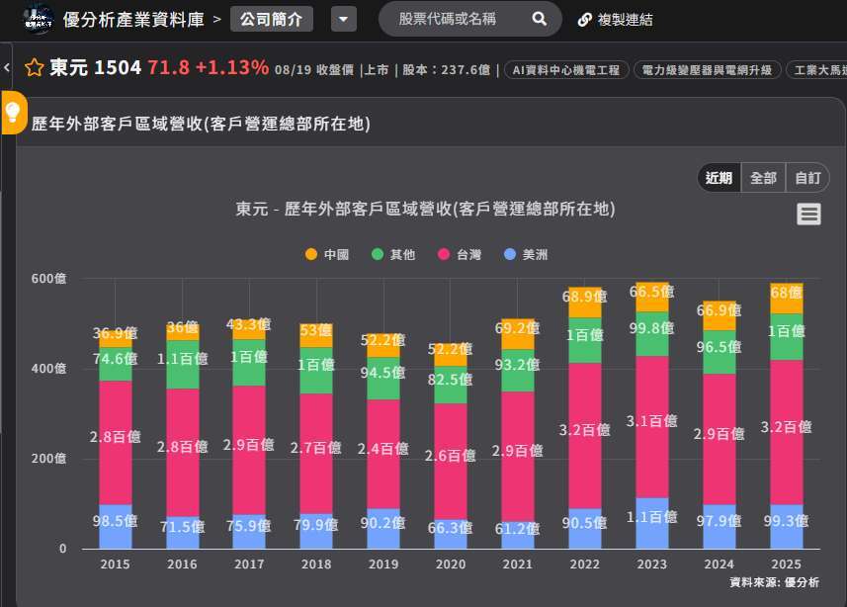Click the 複製連結 link icon

pyautogui.click(x=584, y=20)
